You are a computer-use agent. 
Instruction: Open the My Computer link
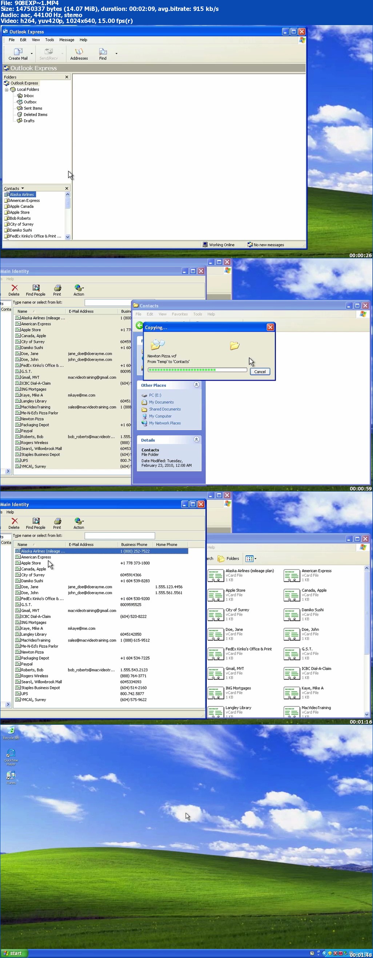(x=160, y=416)
